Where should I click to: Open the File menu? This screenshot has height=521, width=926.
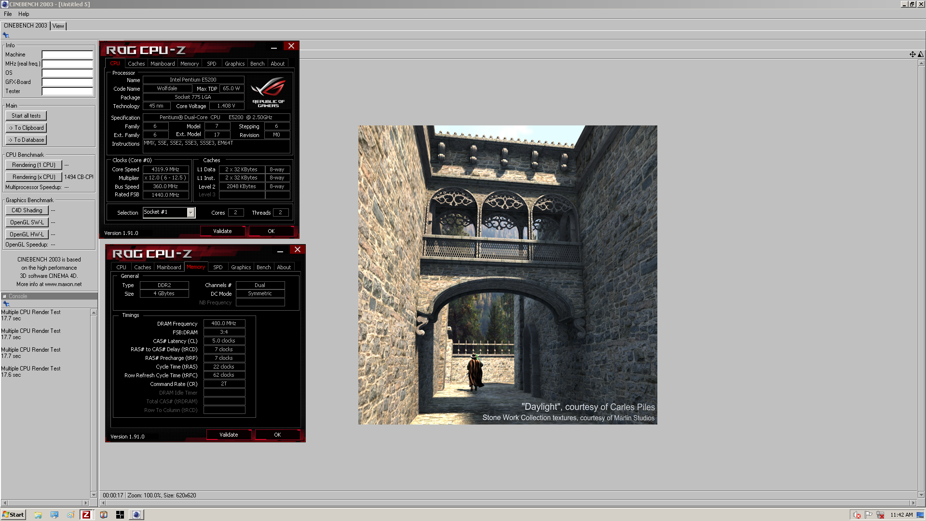(8, 14)
